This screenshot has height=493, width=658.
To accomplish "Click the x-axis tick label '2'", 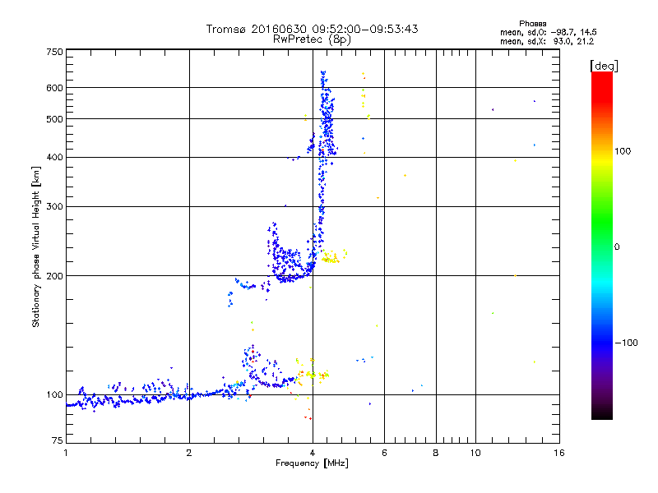I will (x=189, y=453).
